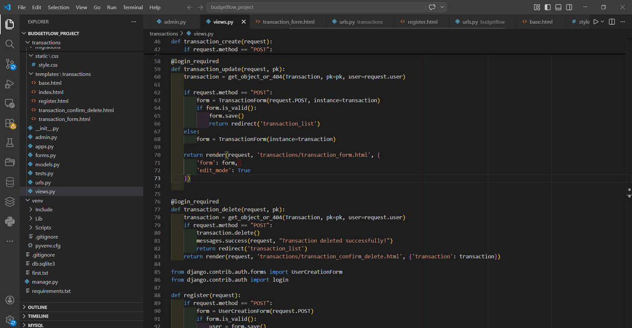
Task: Open manage.py in the explorer
Action: 45,282
